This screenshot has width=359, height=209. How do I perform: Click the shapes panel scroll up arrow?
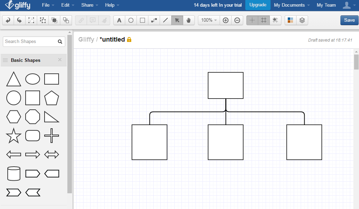[70, 33]
